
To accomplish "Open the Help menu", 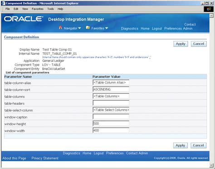I will (x=60, y=9).
